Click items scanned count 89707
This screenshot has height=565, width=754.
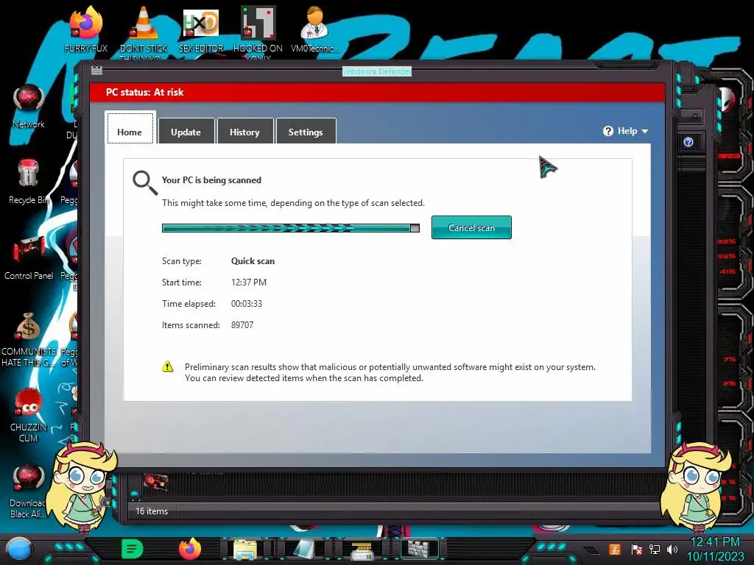click(x=242, y=324)
